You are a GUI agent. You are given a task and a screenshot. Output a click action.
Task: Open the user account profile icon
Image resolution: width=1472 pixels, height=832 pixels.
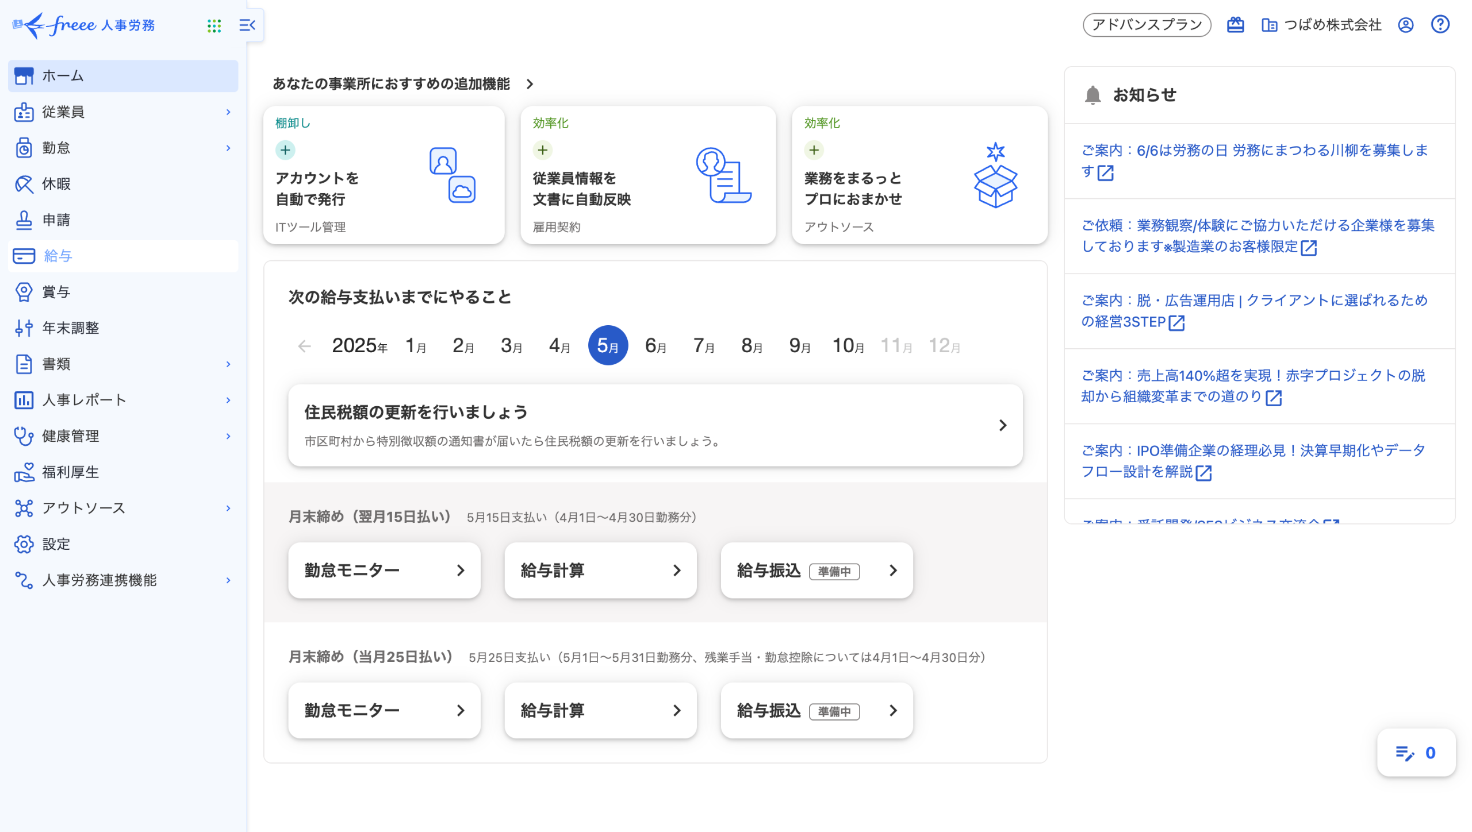pos(1405,25)
